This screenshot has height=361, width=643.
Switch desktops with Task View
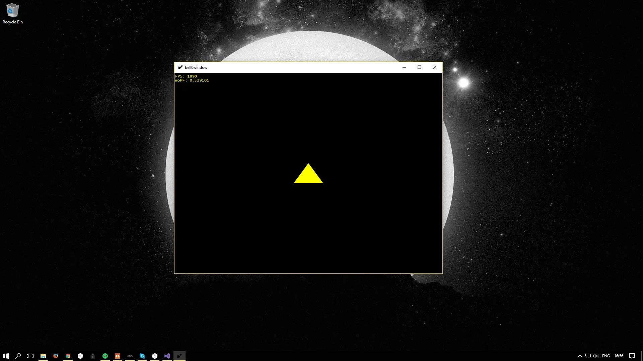30,356
